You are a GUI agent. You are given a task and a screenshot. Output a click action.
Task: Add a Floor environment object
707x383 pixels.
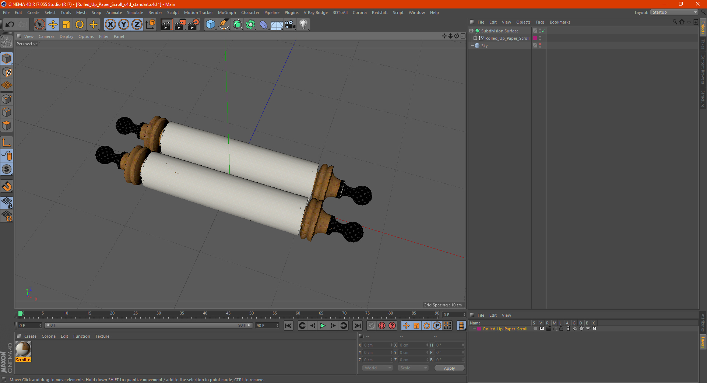pyautogui.click(x=277, y=25)
